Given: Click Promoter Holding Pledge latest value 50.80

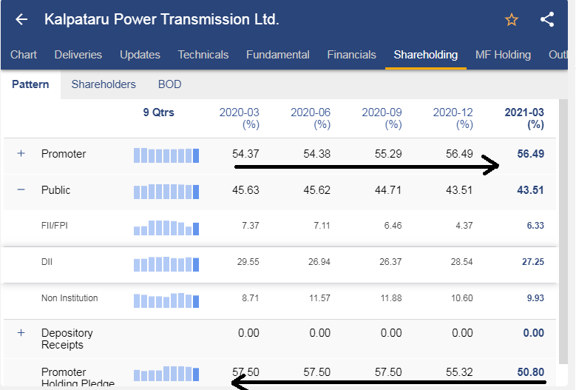Looking at the screenshot, I should (530, 372).
